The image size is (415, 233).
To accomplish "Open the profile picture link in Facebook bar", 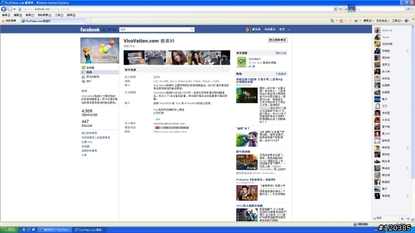I will click(x=248, y=30).
